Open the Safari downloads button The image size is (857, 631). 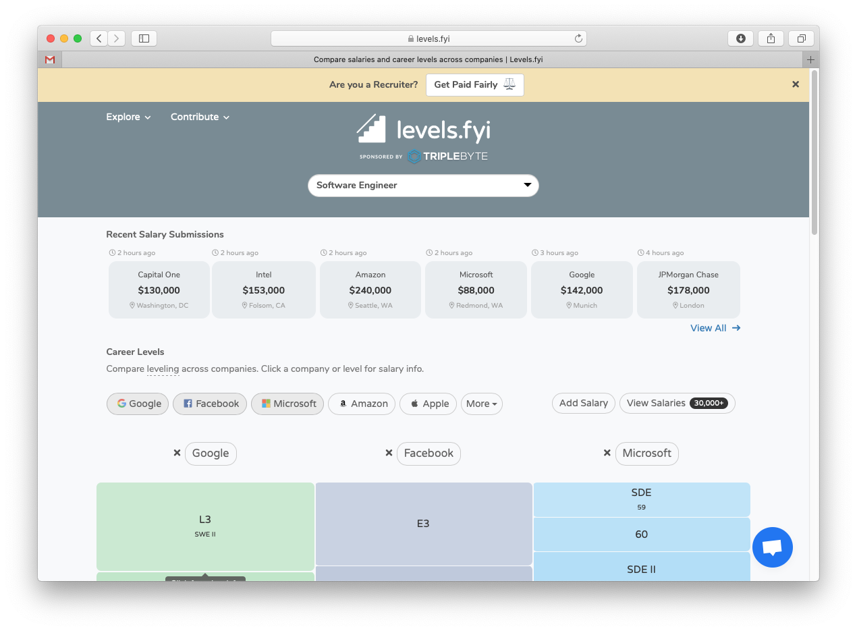point(740,38)
